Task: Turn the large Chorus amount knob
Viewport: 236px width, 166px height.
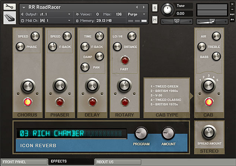Action: (x=28, y=86)
